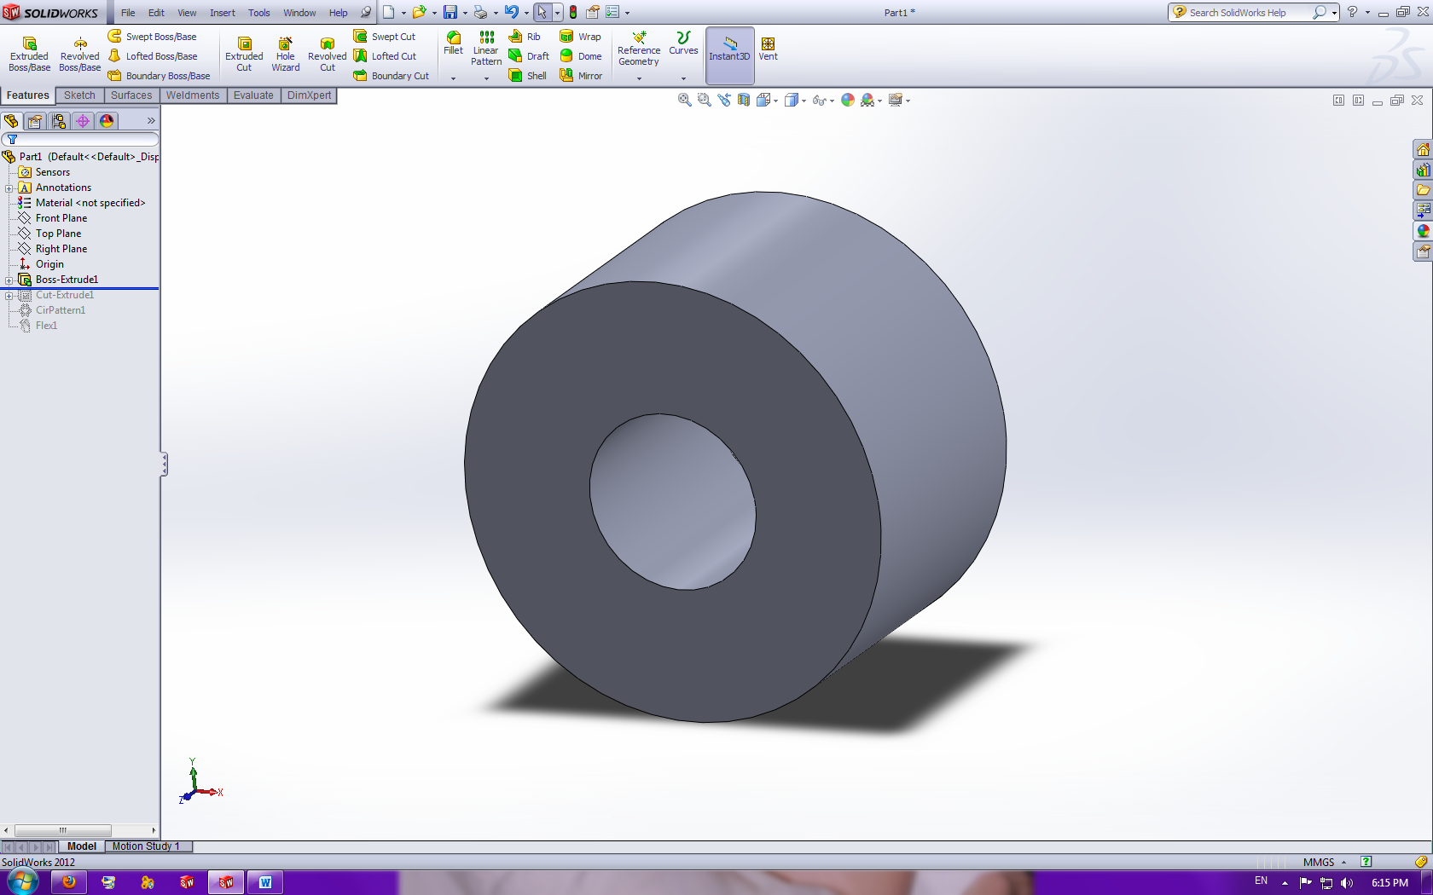Open the Curves dropdown arrow
Screen dimensions: 1433x895
[683, 78]
